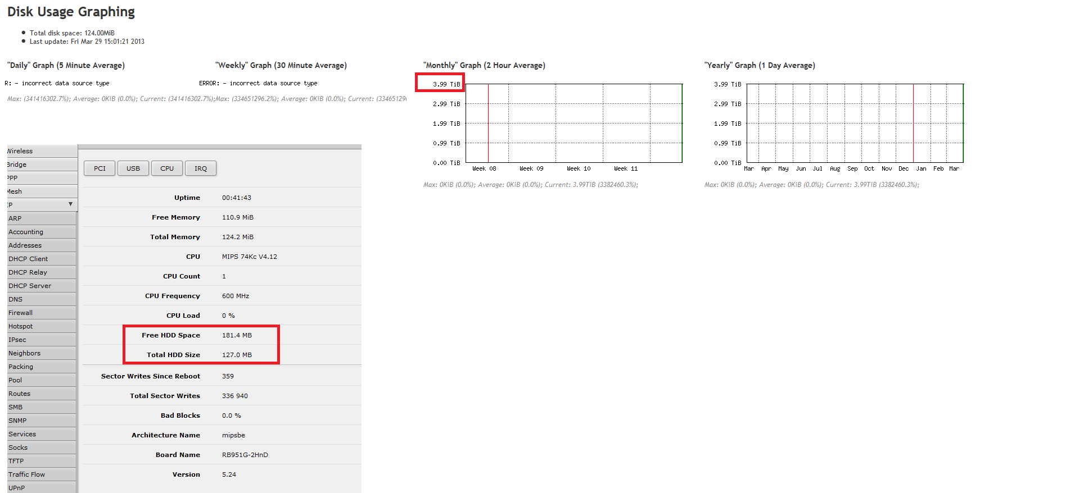Select IPsec in the sidebar
The width and height of the screenshot is (1075, 493).
tap(42, 340)
